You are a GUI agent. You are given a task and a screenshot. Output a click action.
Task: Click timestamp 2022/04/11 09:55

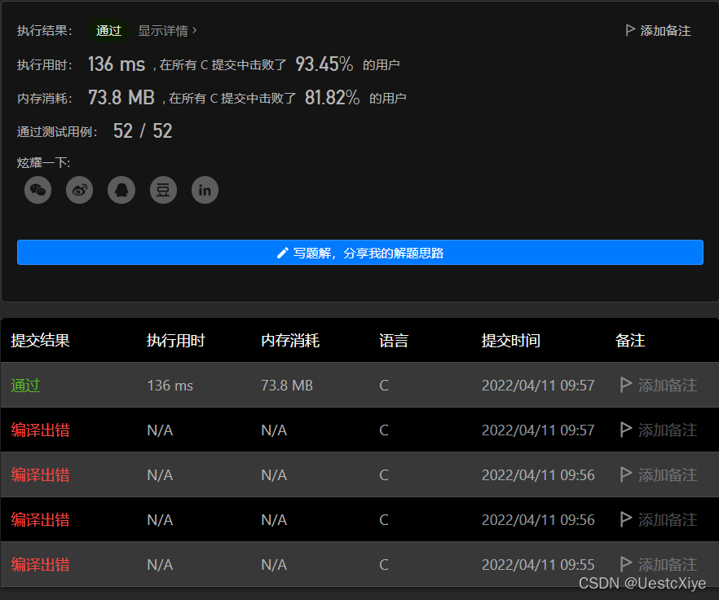coord(538,564)
